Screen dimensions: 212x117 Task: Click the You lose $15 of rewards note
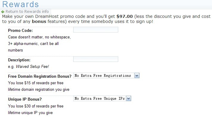pyautogui.click(x=38, y=86)
